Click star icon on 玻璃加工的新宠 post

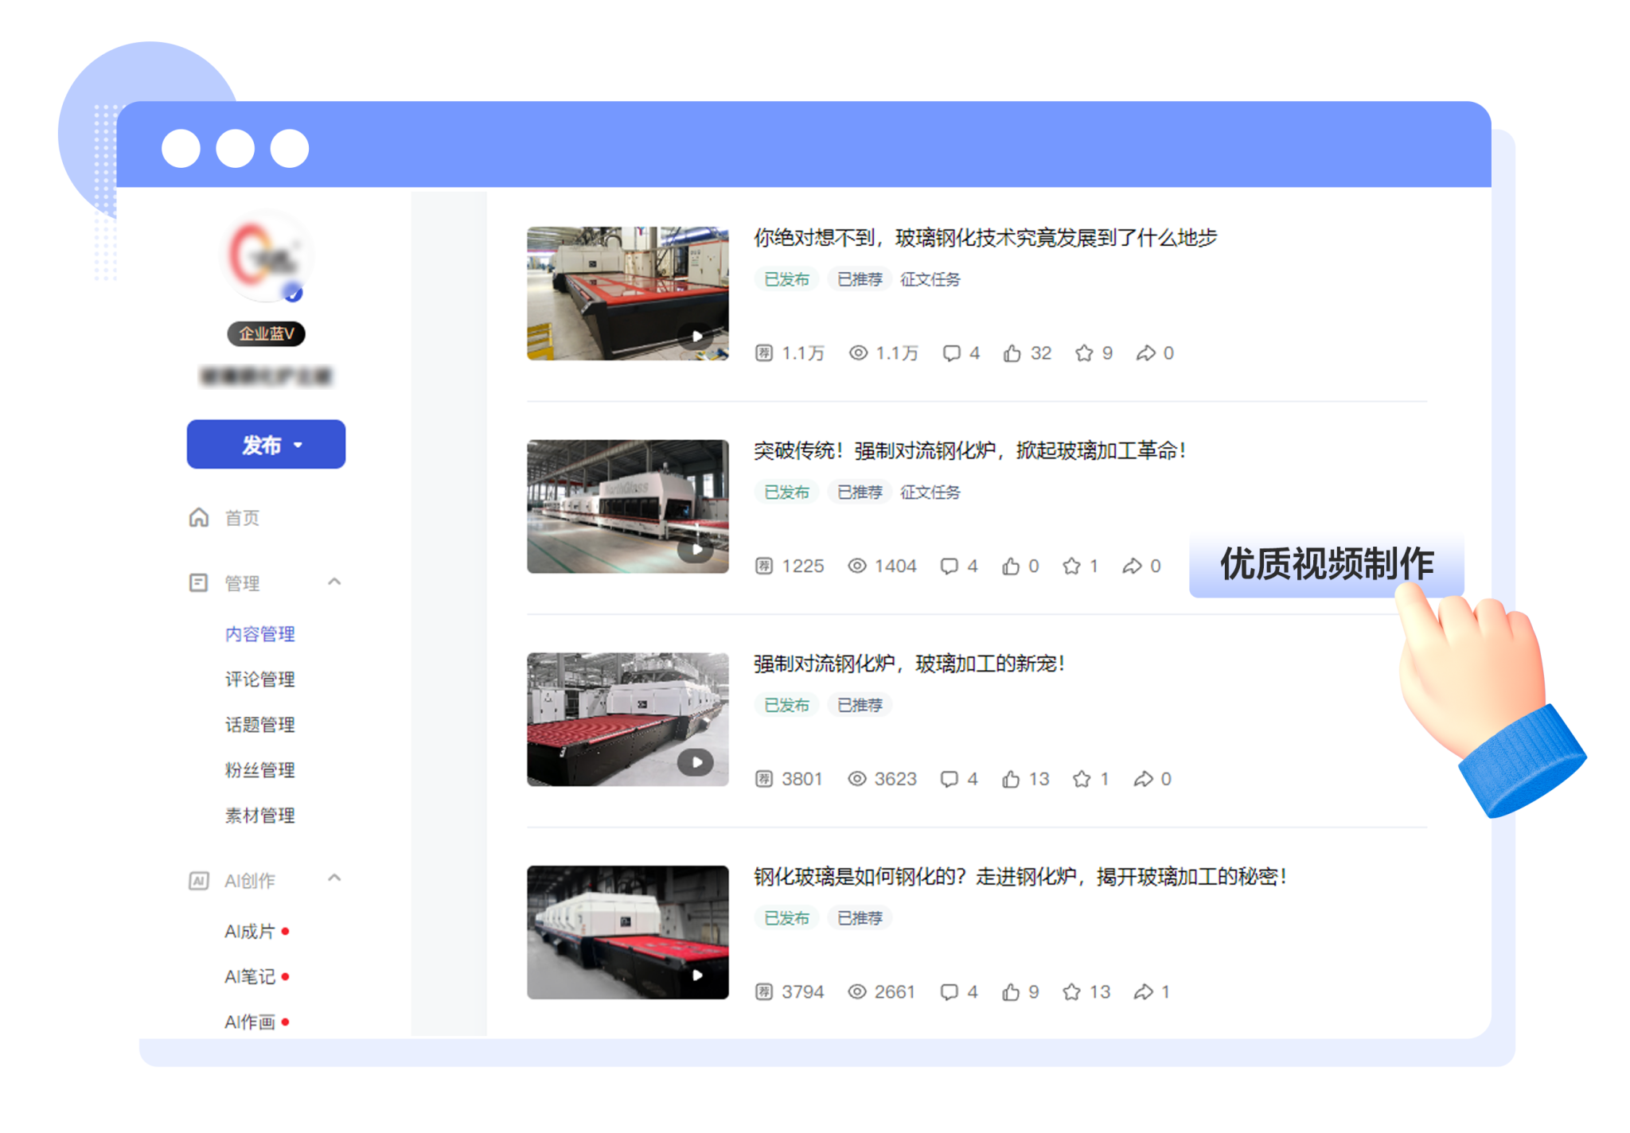1082,779
